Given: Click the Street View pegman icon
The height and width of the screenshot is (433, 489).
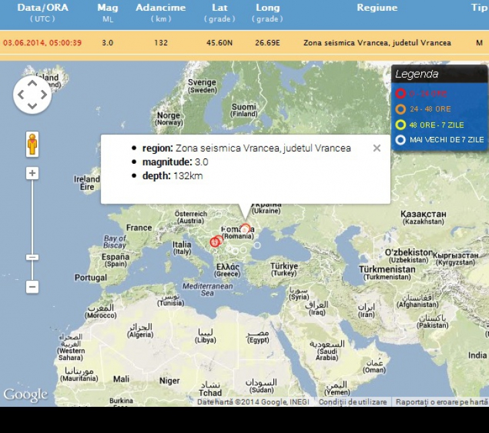Looking at the screenshot, I should point(32,144).
